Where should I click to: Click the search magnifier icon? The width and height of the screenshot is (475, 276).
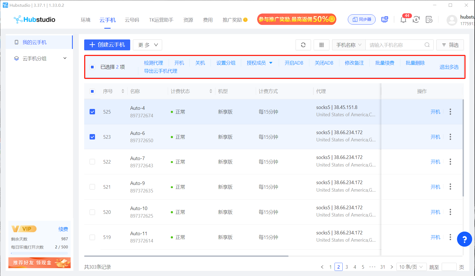(x=427, y=45)
